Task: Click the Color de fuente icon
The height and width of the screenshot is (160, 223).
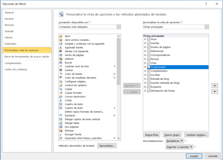Action: click(61, 74)
